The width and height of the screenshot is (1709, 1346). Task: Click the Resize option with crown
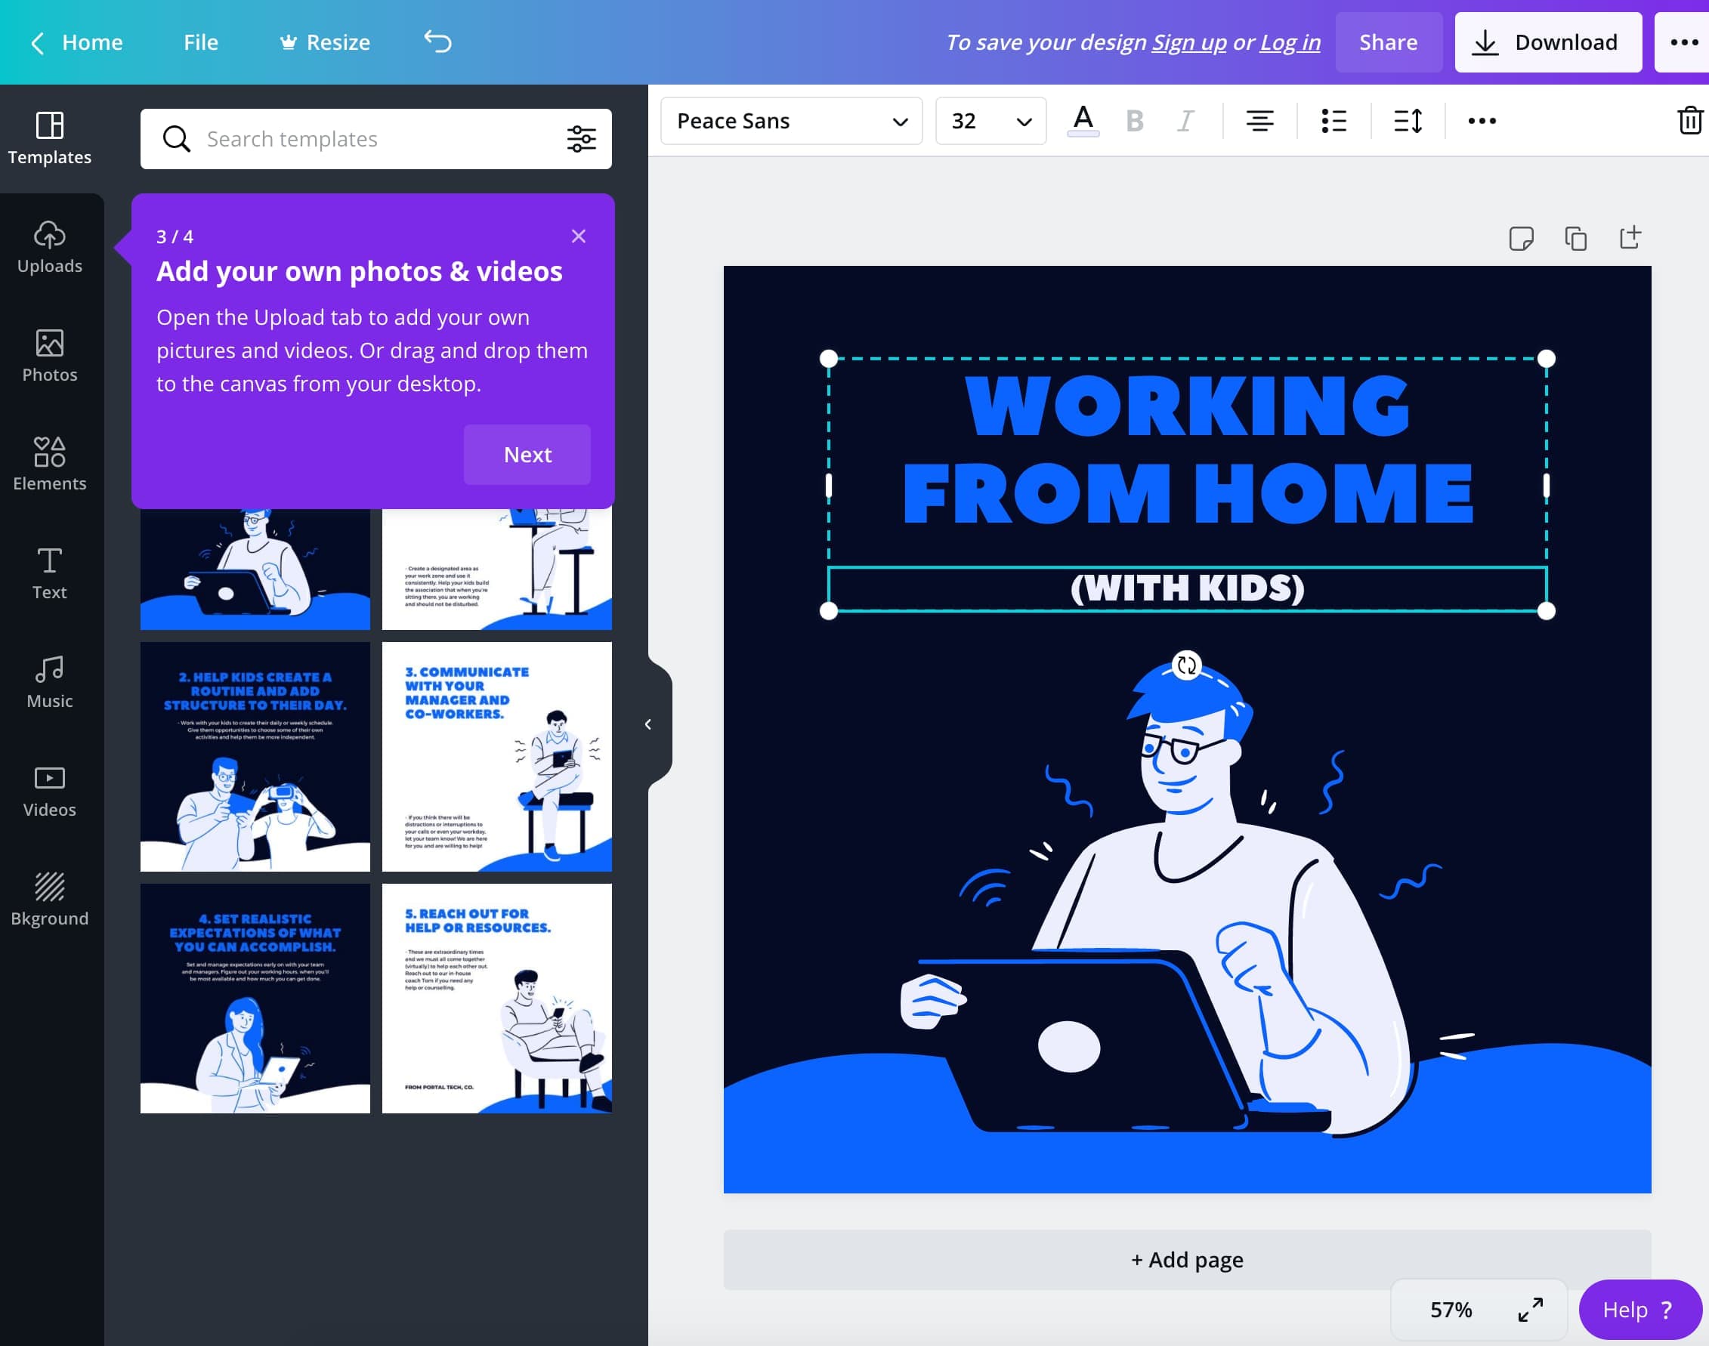[325, 42]
